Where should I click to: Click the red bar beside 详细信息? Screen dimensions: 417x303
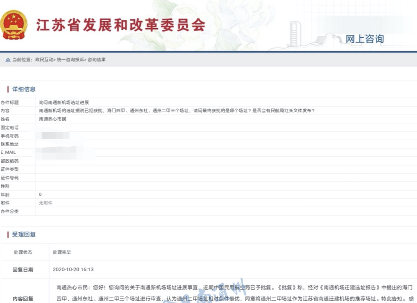click(x=8, y=89)
